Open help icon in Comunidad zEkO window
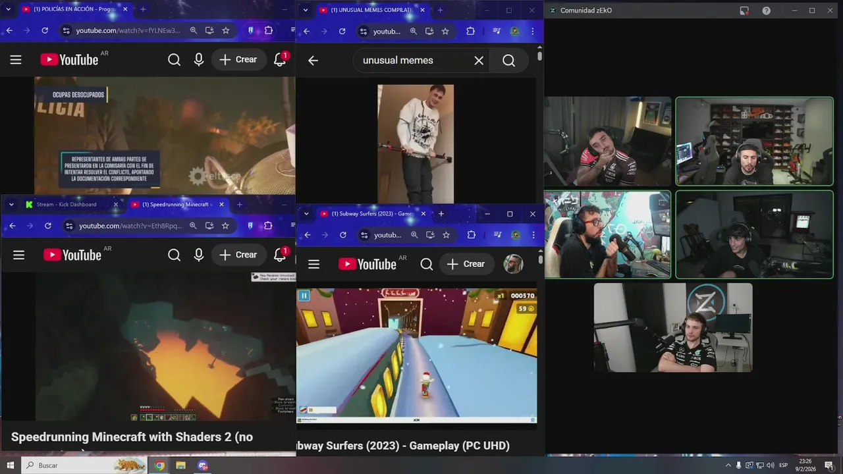The image size is (843, 474). (767, 11)
